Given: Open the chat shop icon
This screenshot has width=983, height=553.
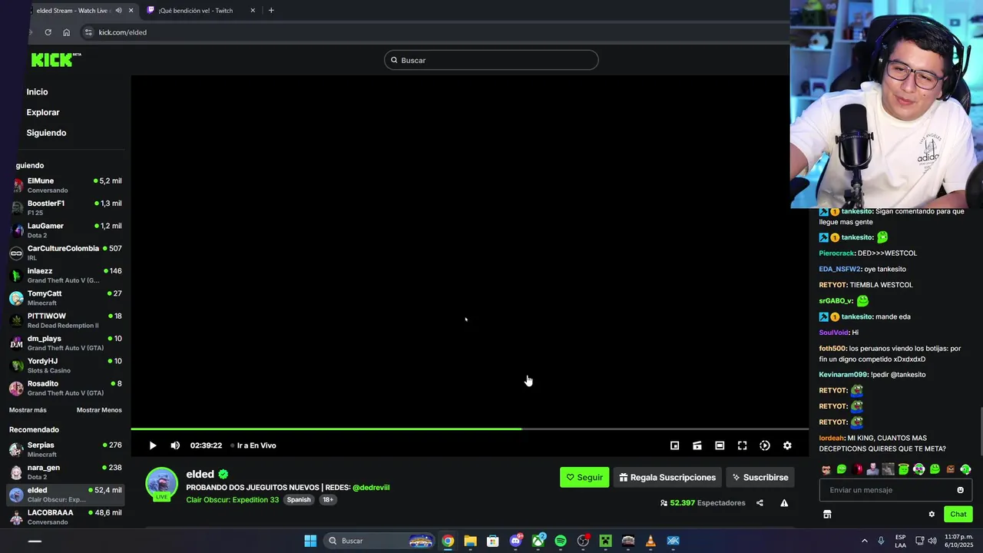Looking at the screenshot, I should pos(827,514).
